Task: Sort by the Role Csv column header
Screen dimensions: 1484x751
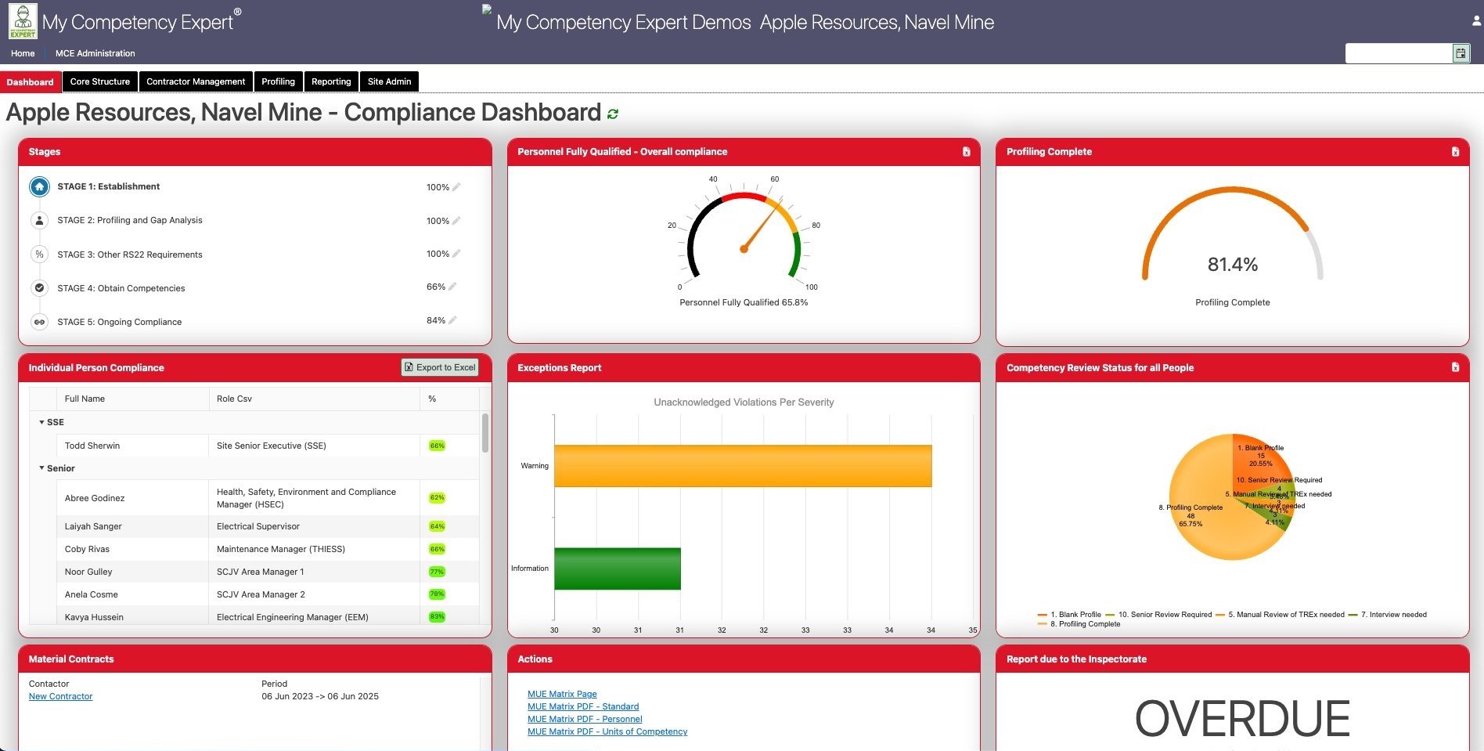Action: (x=315, y=399)
